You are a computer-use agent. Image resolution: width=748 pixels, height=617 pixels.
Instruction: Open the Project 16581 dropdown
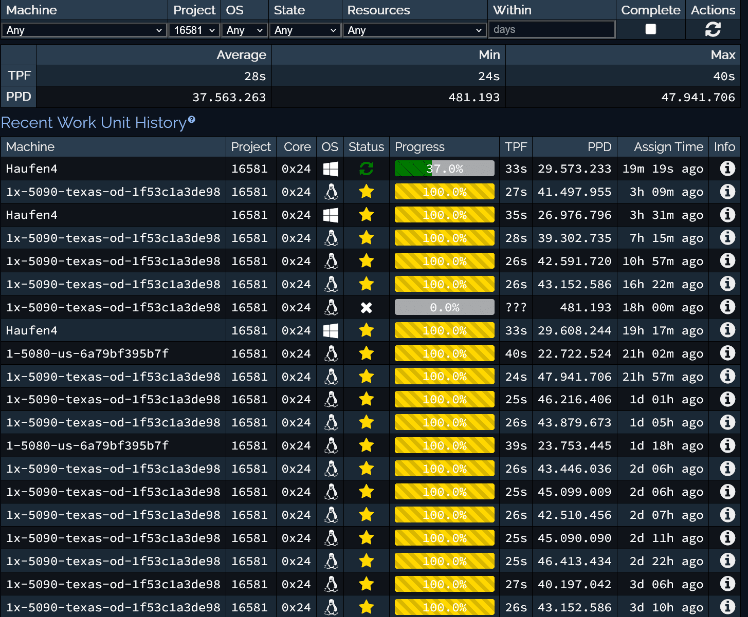(194, 30)
